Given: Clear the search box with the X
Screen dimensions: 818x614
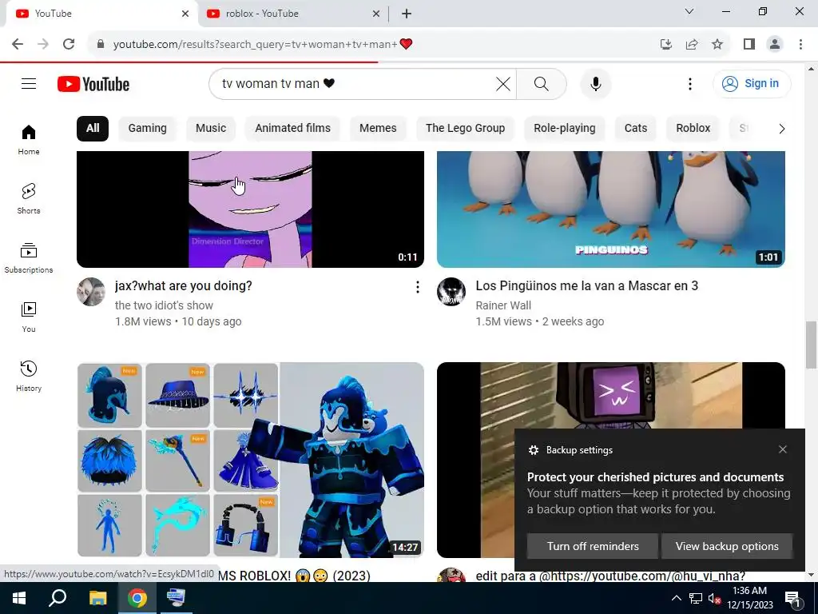Looking at the screenshot, I should pos(503,83).
